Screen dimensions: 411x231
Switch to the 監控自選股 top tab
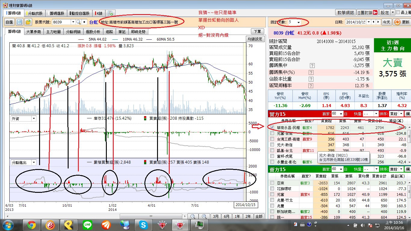click(80, 13)
